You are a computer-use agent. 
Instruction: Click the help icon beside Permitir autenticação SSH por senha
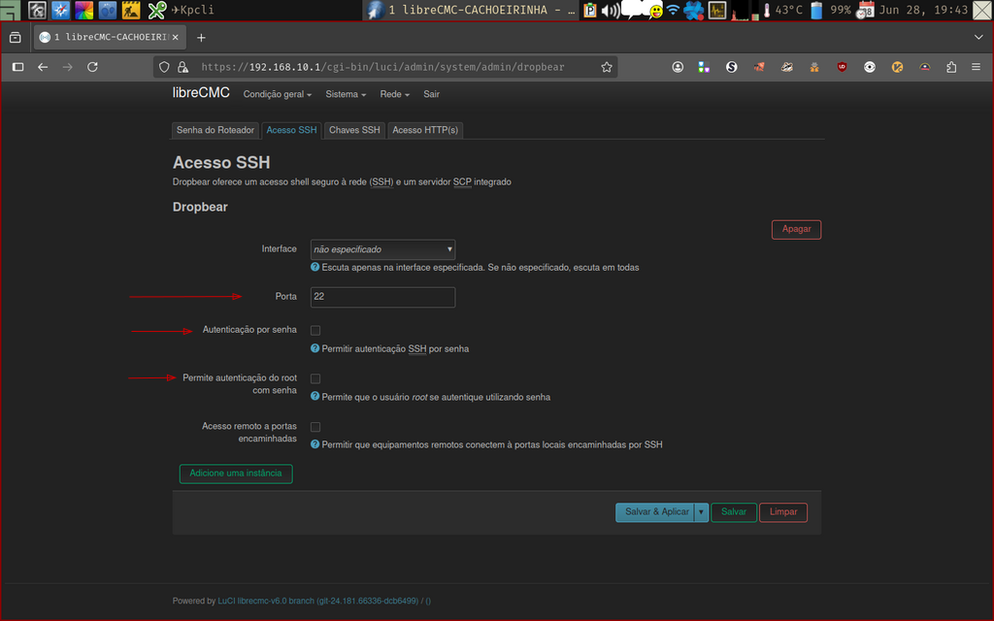point(315,348)
